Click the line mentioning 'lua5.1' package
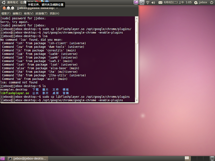 37,61
